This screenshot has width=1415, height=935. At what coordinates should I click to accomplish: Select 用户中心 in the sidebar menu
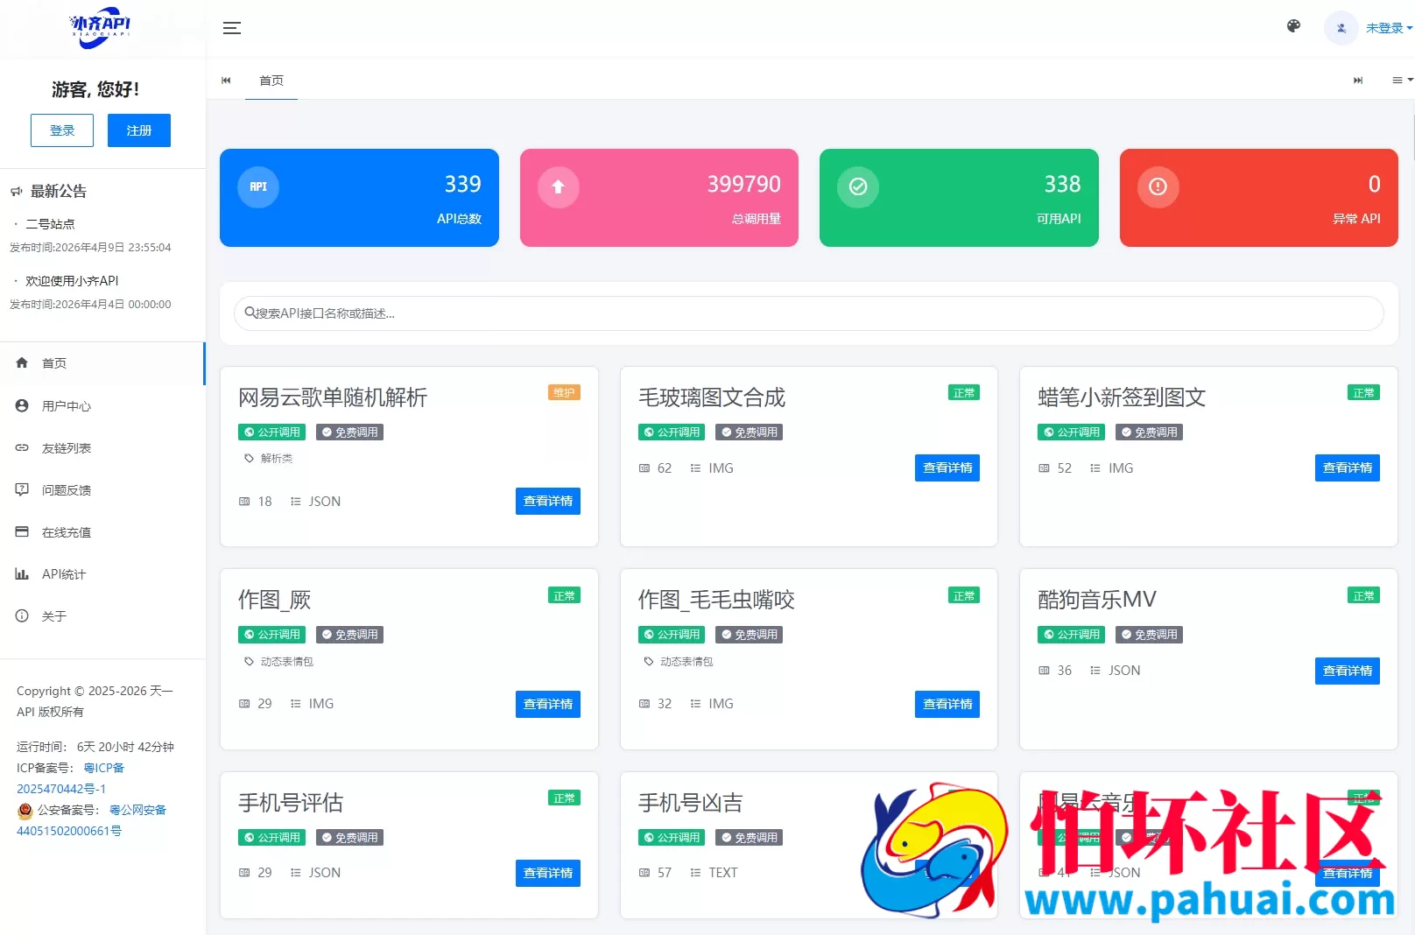66,405
